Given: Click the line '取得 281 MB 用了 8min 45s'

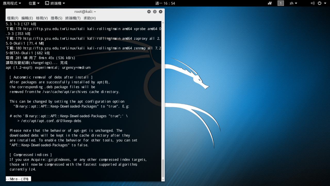Looking at the screenshot, I should pyautogui.click(x=40, y=58).
